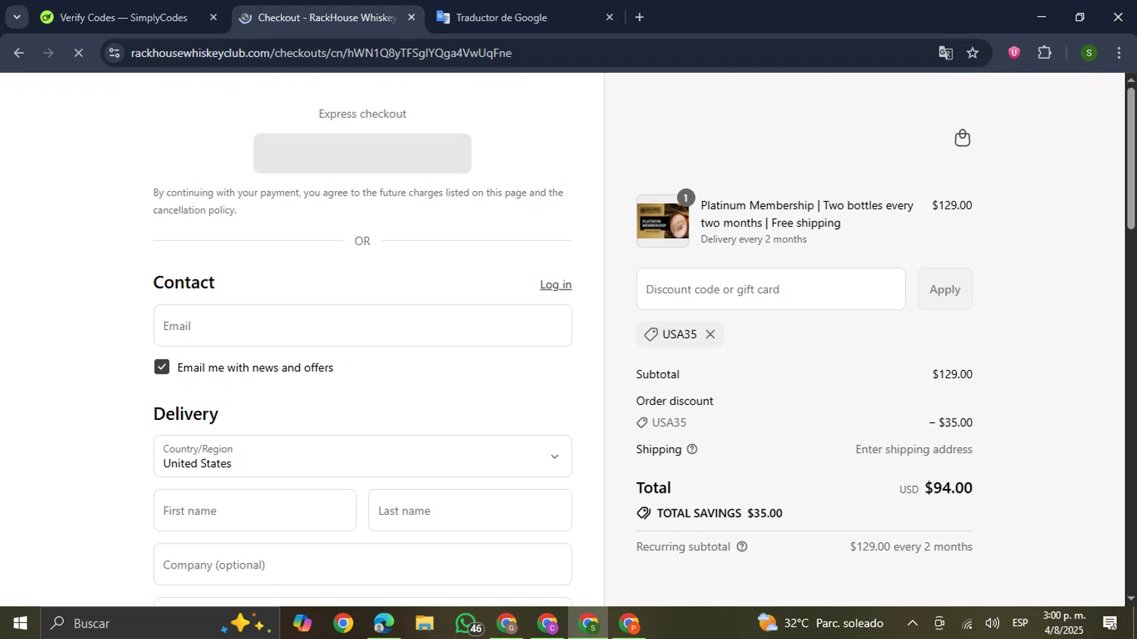Screen dimensions: 1137x639
Task: Click the Express checkout button placeholder
Action: 362,153
